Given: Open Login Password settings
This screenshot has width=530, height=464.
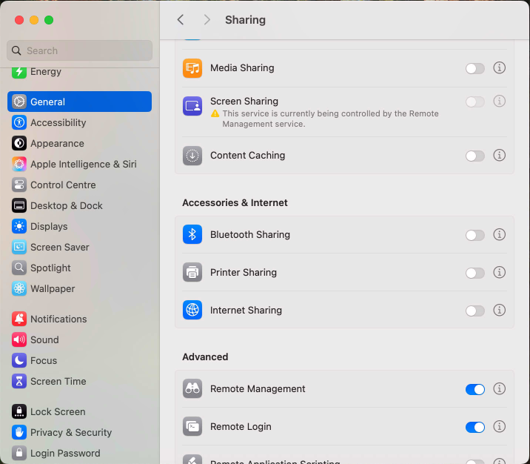Looking at the screenshot, I should pyautogui.click(x=79, y=453).
